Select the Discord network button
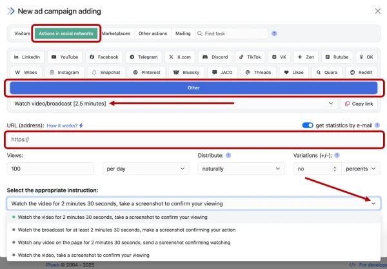This screenshot has width=387, height=269. (x=215, y=57)
